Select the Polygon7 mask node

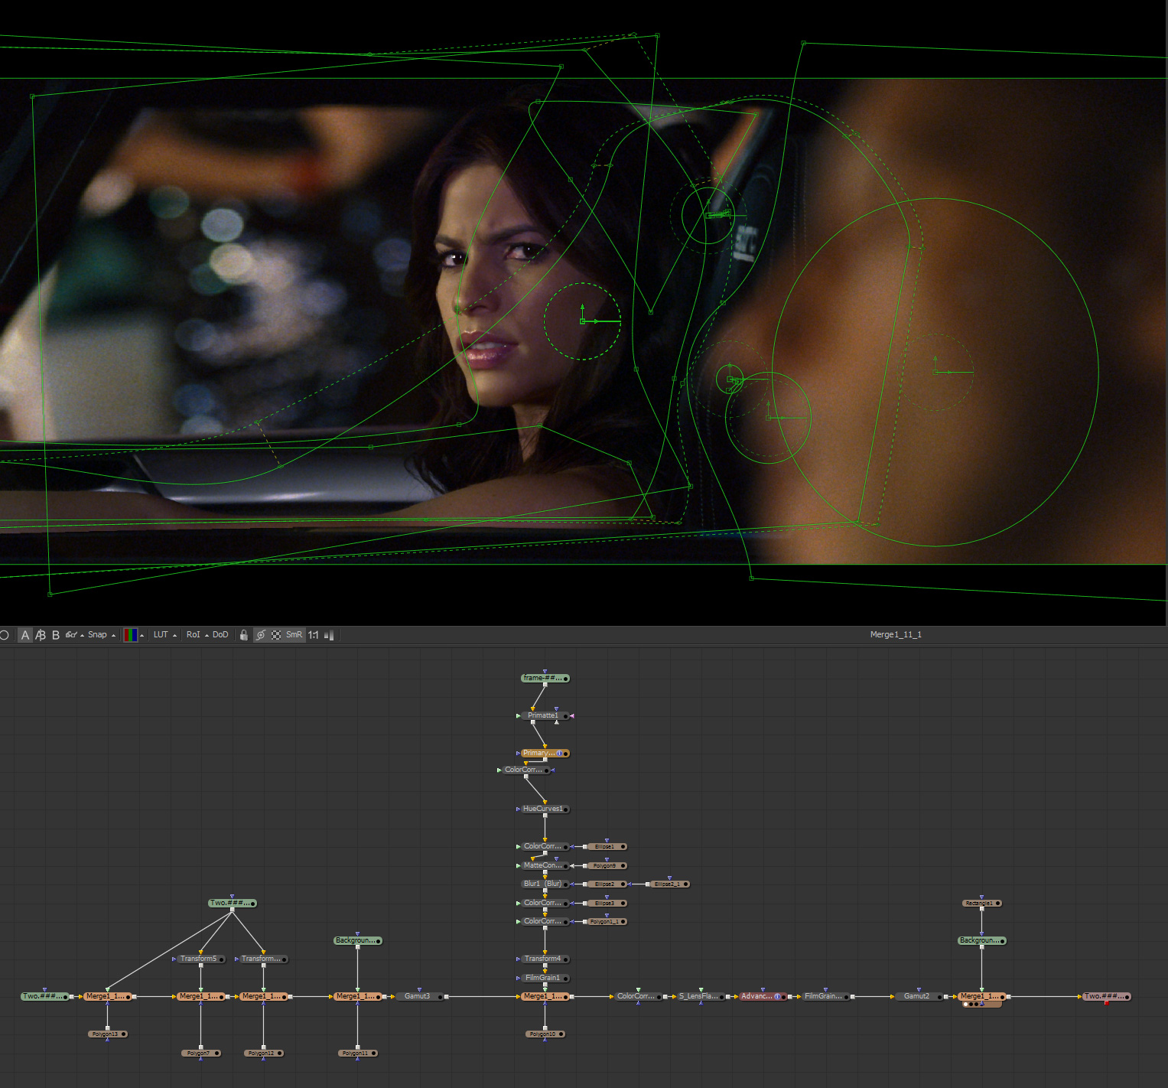(200, 1053)
